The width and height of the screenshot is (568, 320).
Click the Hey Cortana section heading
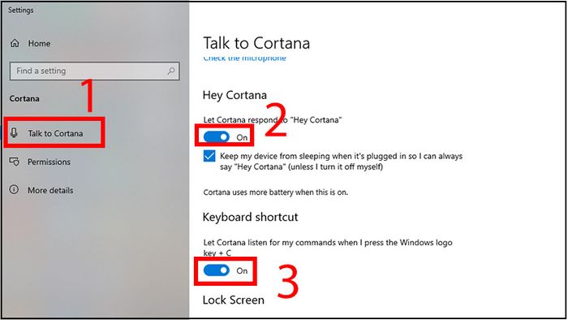[x=235, y=95]
